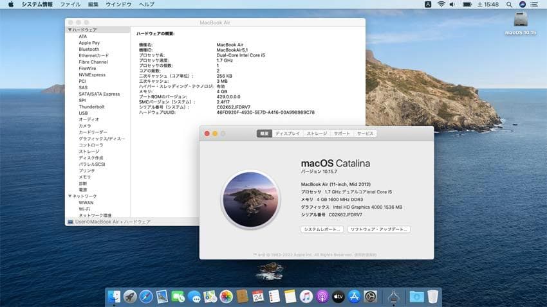Click the システムレポート... button
This screenshot has width=547, height=307.
point(322,230)
